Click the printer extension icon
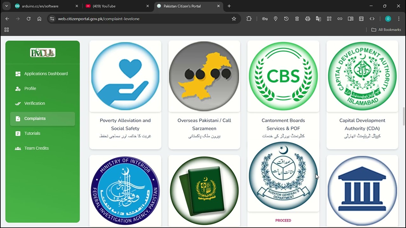 coord(308,19)
